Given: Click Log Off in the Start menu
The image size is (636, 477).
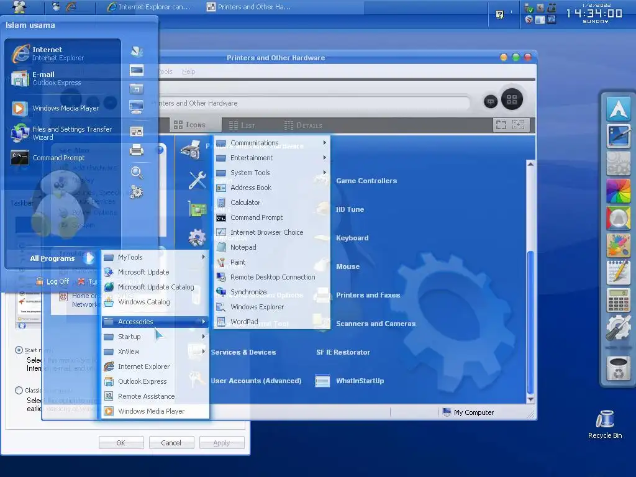Looking at the screenshot, I should pos(52,281).
